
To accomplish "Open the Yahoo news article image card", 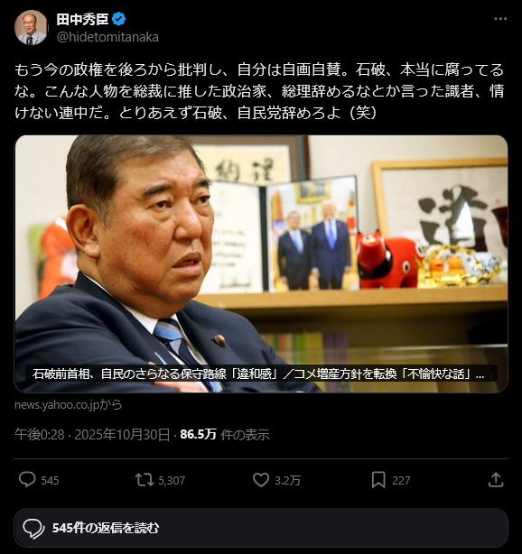I will [x=261, y=263].
